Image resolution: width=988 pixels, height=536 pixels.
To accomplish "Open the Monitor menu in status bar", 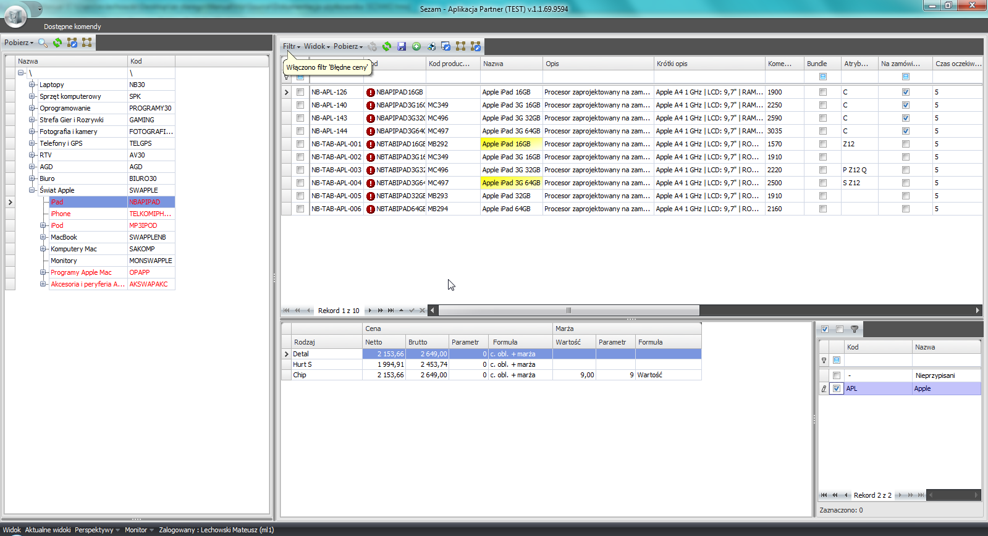I will point(139,530).
